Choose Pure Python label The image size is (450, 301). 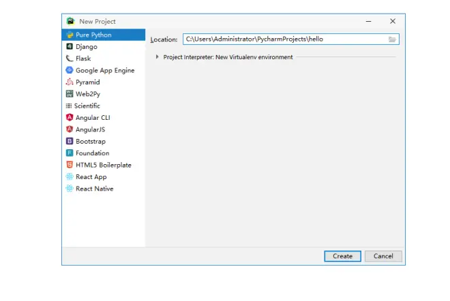[x=93, y=35]
